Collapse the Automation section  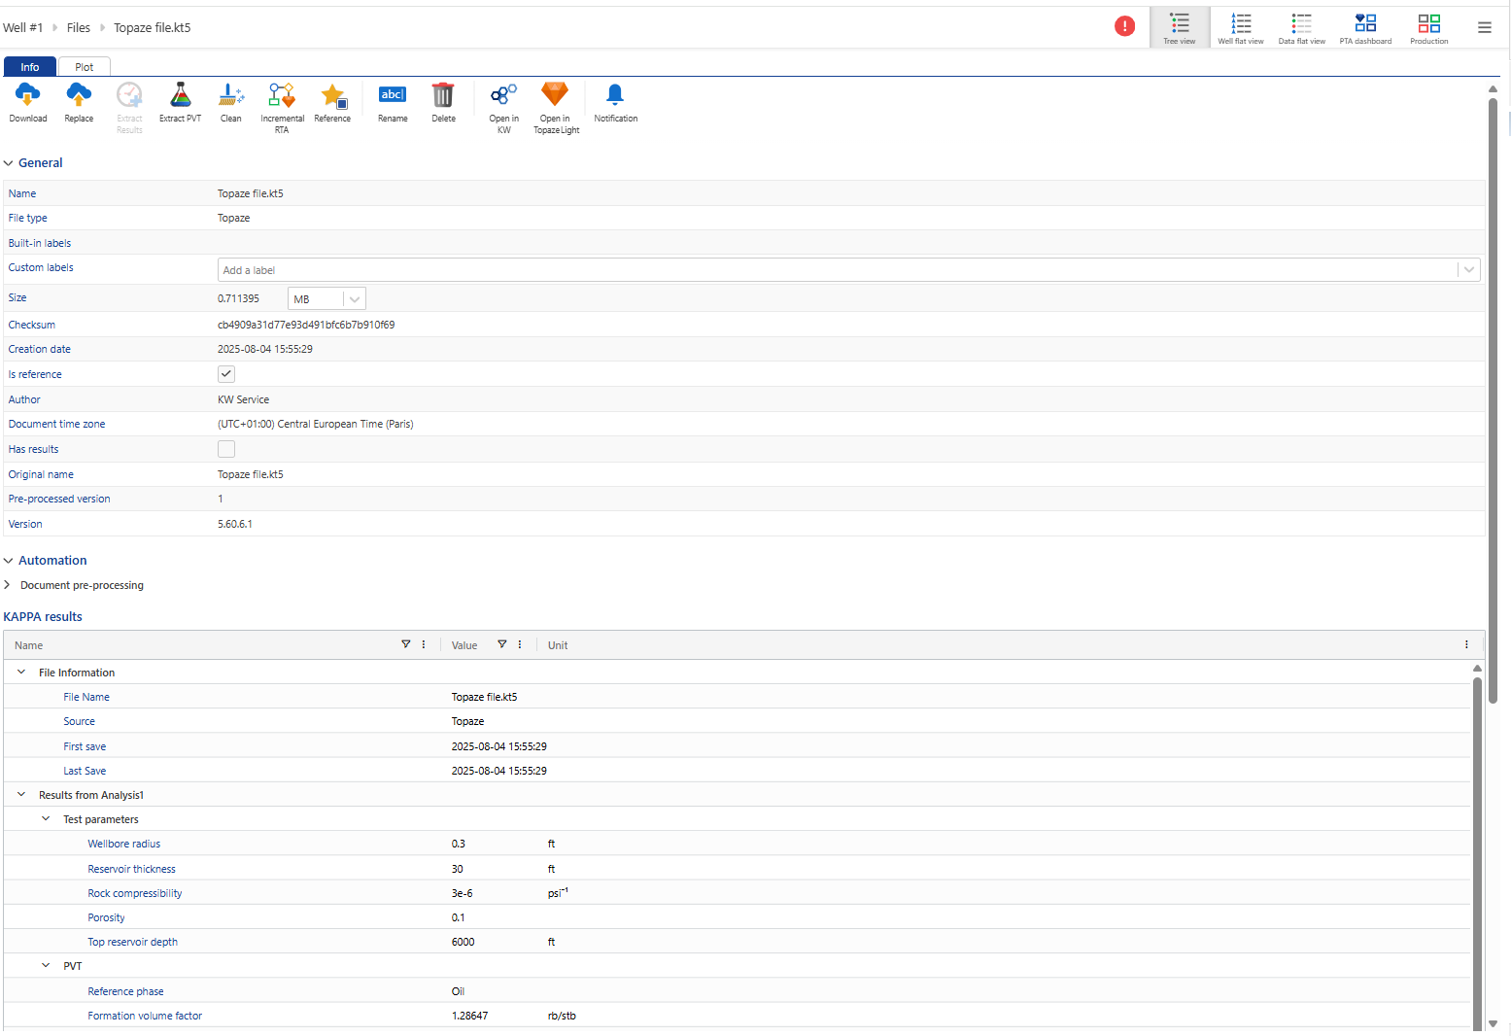tap(8, 561)
